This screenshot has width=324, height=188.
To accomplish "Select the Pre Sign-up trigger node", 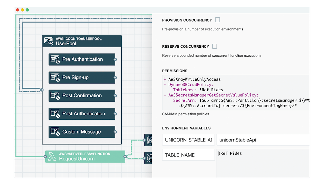I will [82, 77].
